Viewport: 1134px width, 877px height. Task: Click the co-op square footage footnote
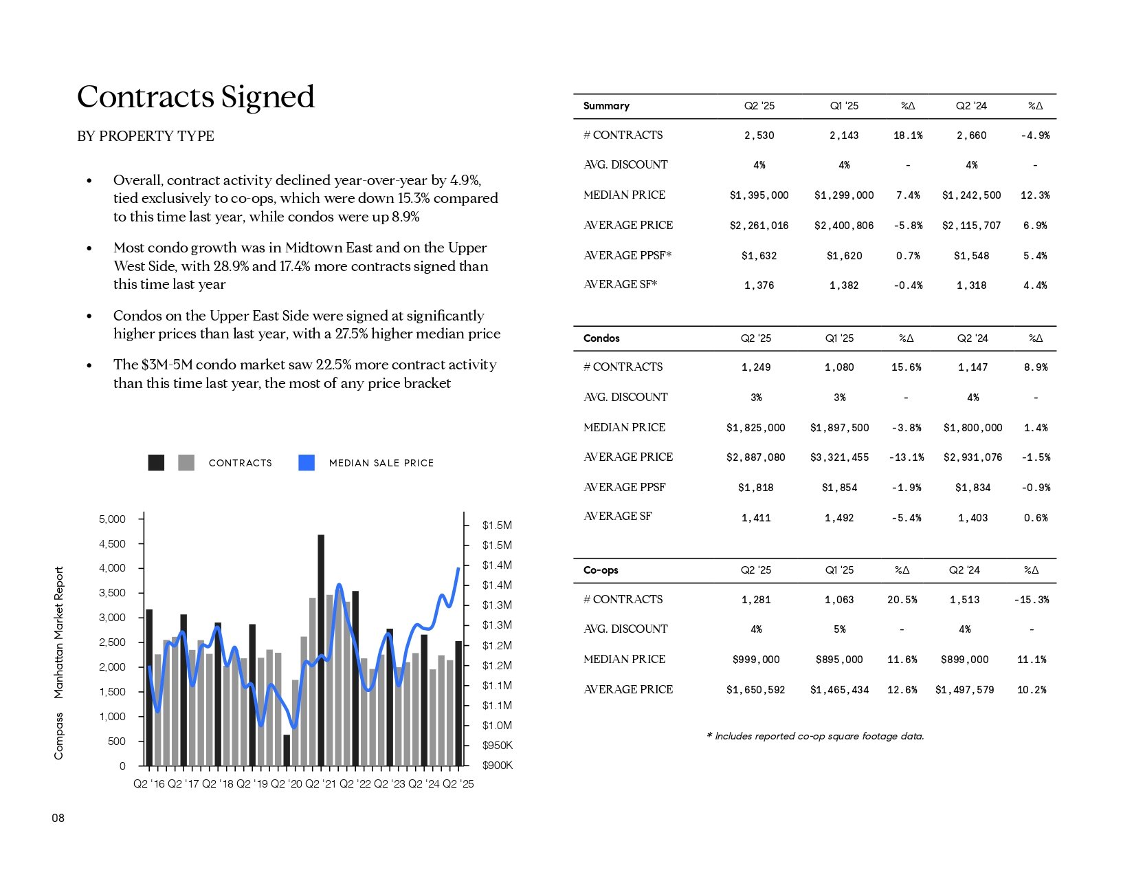[815, 736]
